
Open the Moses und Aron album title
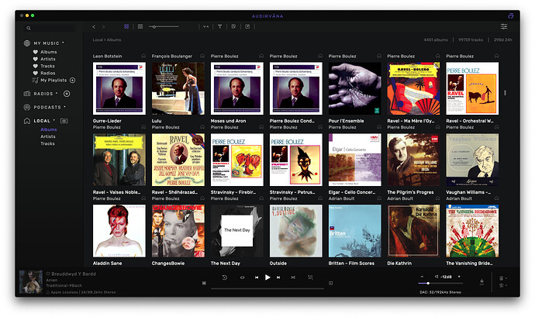click(x=228, y=121)
